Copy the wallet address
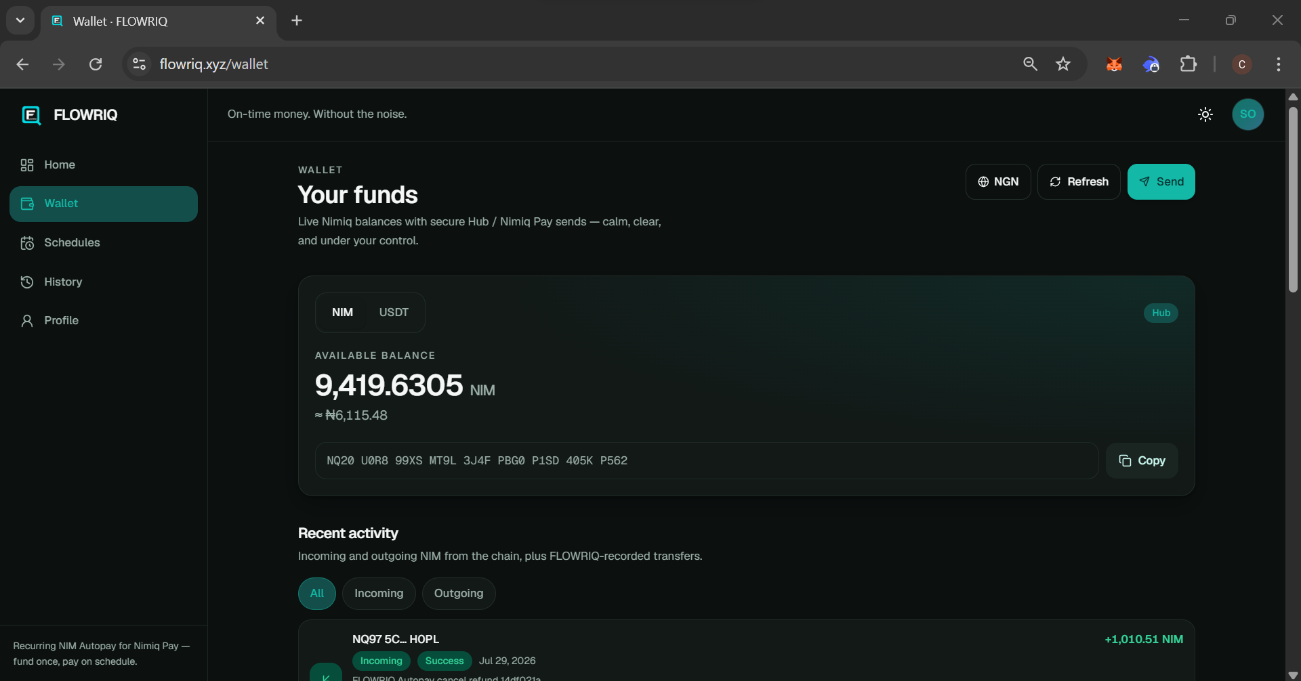This screenshot has height=681, width=1301. coord(1142,460)
